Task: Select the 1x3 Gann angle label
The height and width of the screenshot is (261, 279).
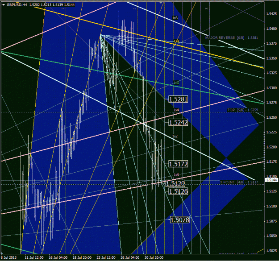Action: (x=175, y=18)
